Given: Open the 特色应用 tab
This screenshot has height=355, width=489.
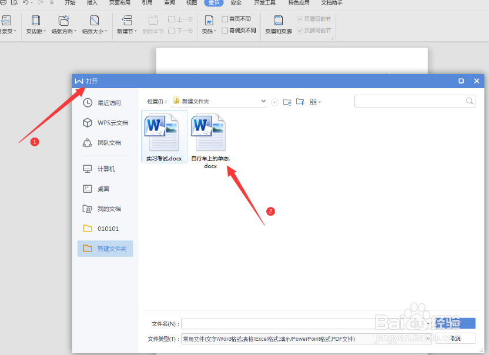Looking at the screenshot, I should point(299,2).
